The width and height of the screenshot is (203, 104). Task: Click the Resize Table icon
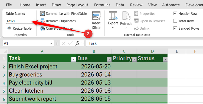point(9,28)
